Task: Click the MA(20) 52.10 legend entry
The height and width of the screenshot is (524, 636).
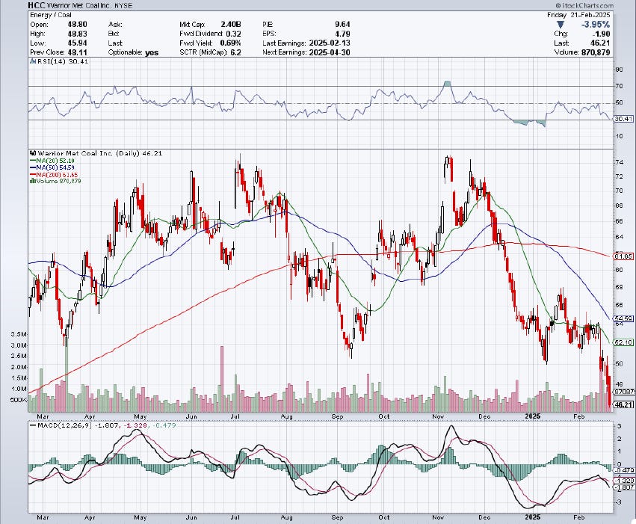Action: (x=52, y=161)
